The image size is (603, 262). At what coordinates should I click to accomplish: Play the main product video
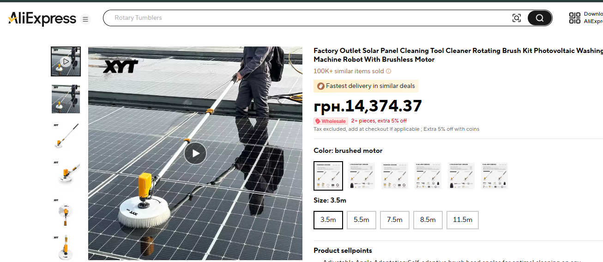(195, 153)
